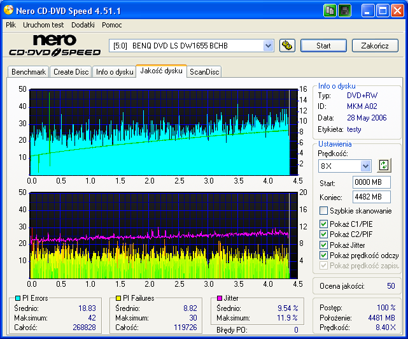Screen dimensions: 408x339
Task: Click Jitter maximum 11.9 %
Action: coord(288,318)
